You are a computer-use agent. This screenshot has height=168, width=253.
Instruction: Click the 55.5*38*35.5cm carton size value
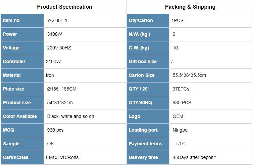[189, 75]
